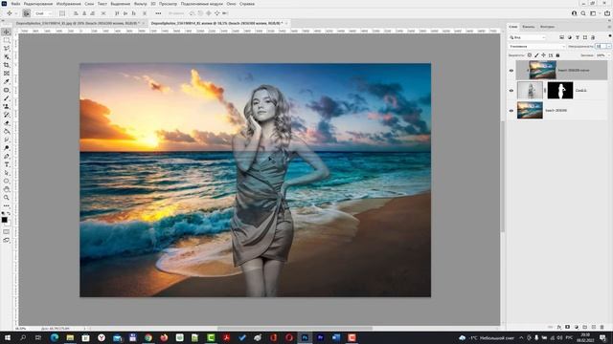This screenshot has width=613, height=344.
Task: Open the Файл menu
Action: [x=15, y=4]
